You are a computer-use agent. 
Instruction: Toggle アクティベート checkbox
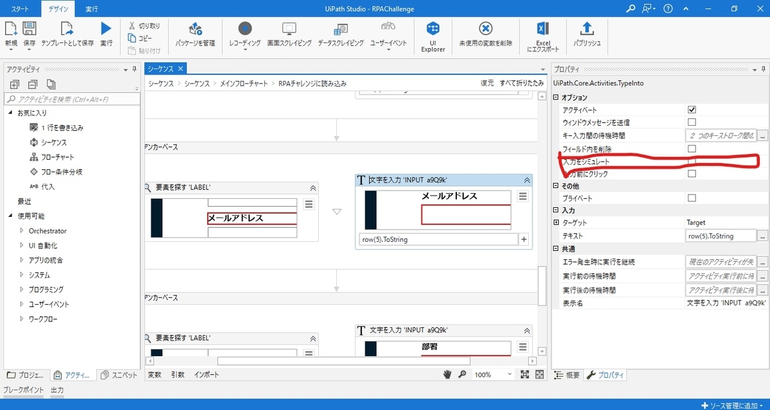point(691,110)
